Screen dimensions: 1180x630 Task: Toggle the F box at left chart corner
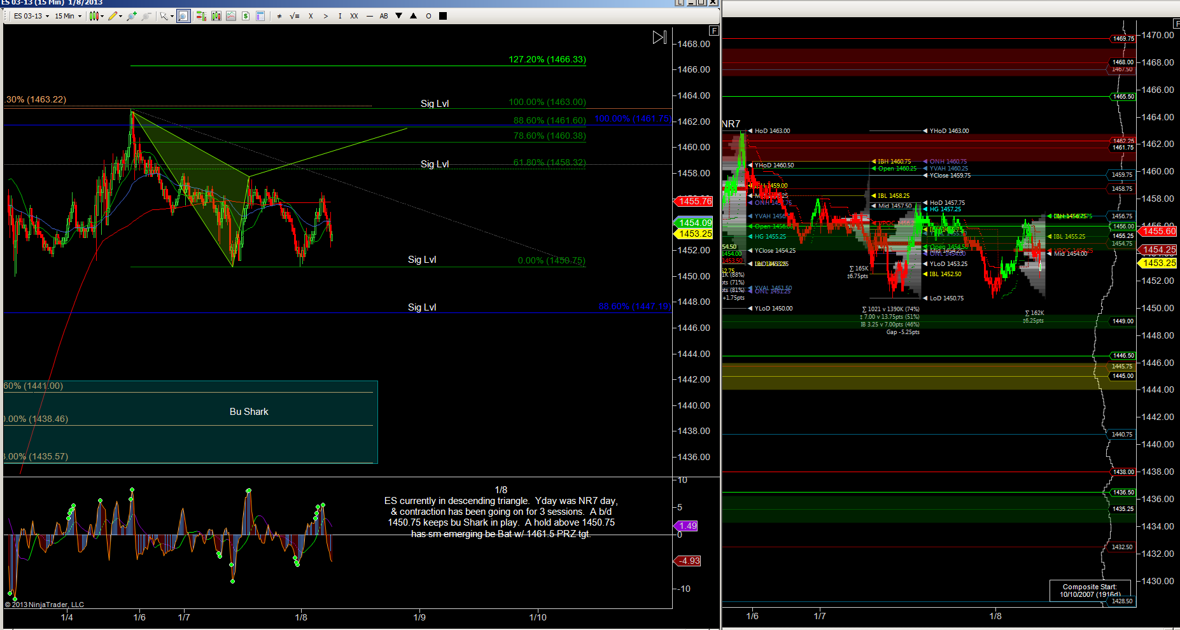(x=713, y=31)
